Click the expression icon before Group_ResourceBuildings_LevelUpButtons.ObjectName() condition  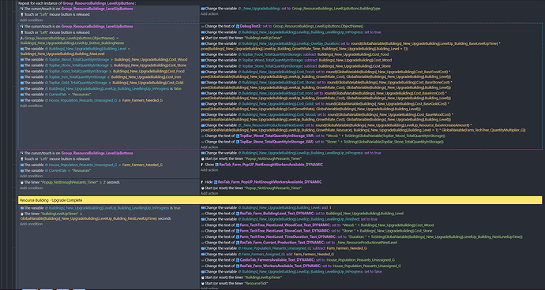coord(22,38)
